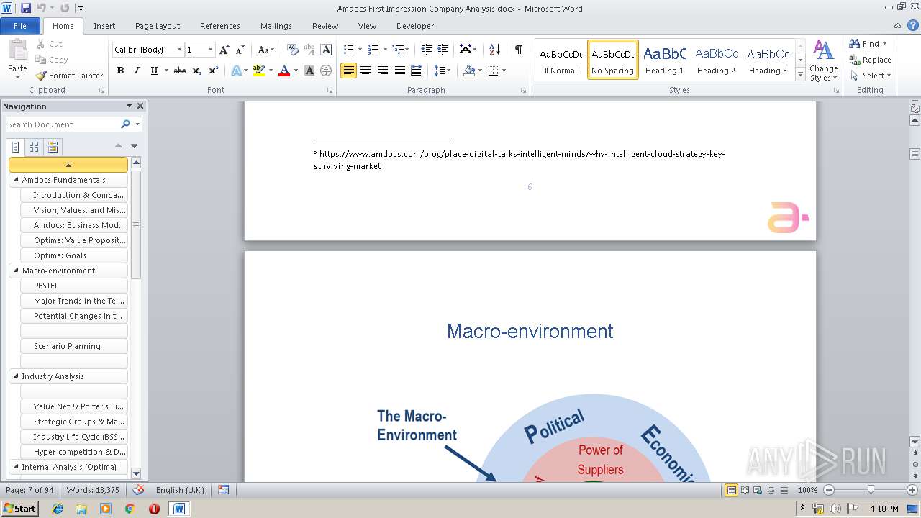Save the document from Quick Access
The width and height of the screenshot is (921, 518).
(x=26, y=8)
